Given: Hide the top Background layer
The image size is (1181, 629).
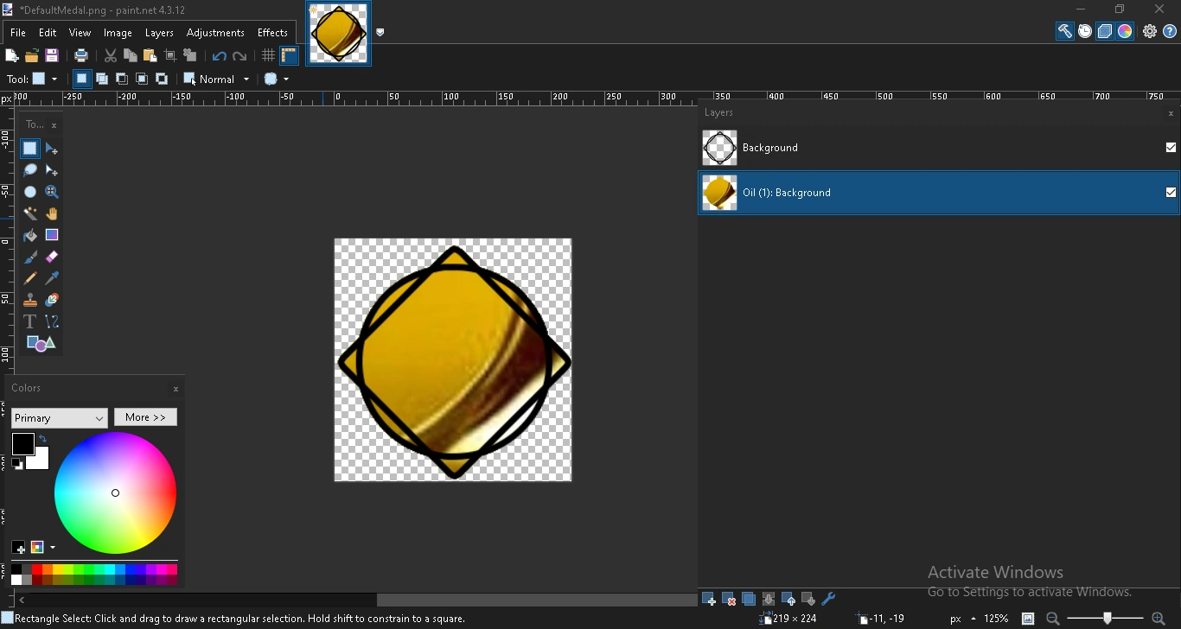Looking at the screenshot, I should click(1171, 148).
